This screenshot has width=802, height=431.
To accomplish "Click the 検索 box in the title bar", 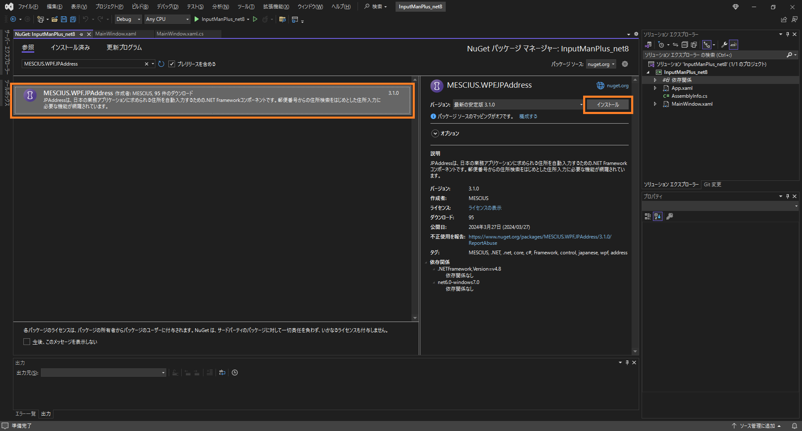I will point(376,7).
